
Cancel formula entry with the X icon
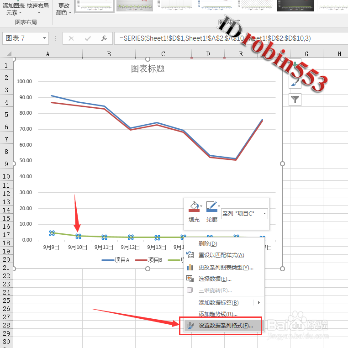click(71, 38)
